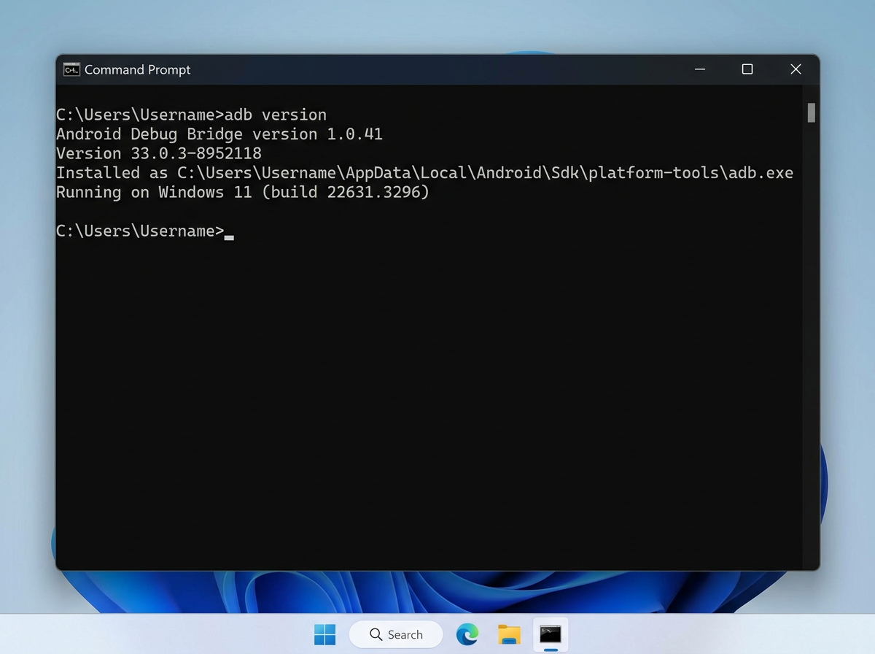This screenshot has height=654, width=875.
Task: Click the Command Prompt title bar icon
Action: click(x=71, y=69)
